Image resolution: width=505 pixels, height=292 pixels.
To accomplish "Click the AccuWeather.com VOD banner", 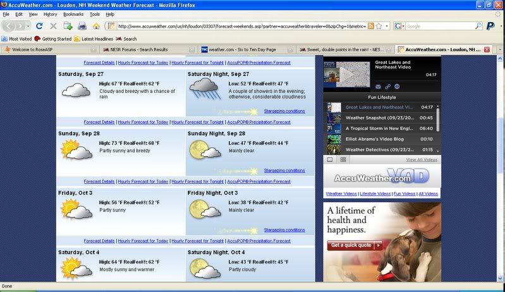I will [x=382, y=176].
